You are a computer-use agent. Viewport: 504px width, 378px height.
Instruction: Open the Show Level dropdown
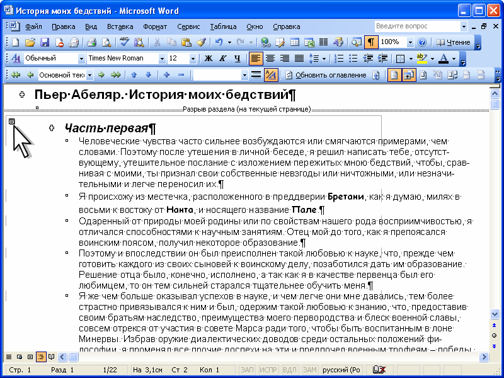[244, 75]
